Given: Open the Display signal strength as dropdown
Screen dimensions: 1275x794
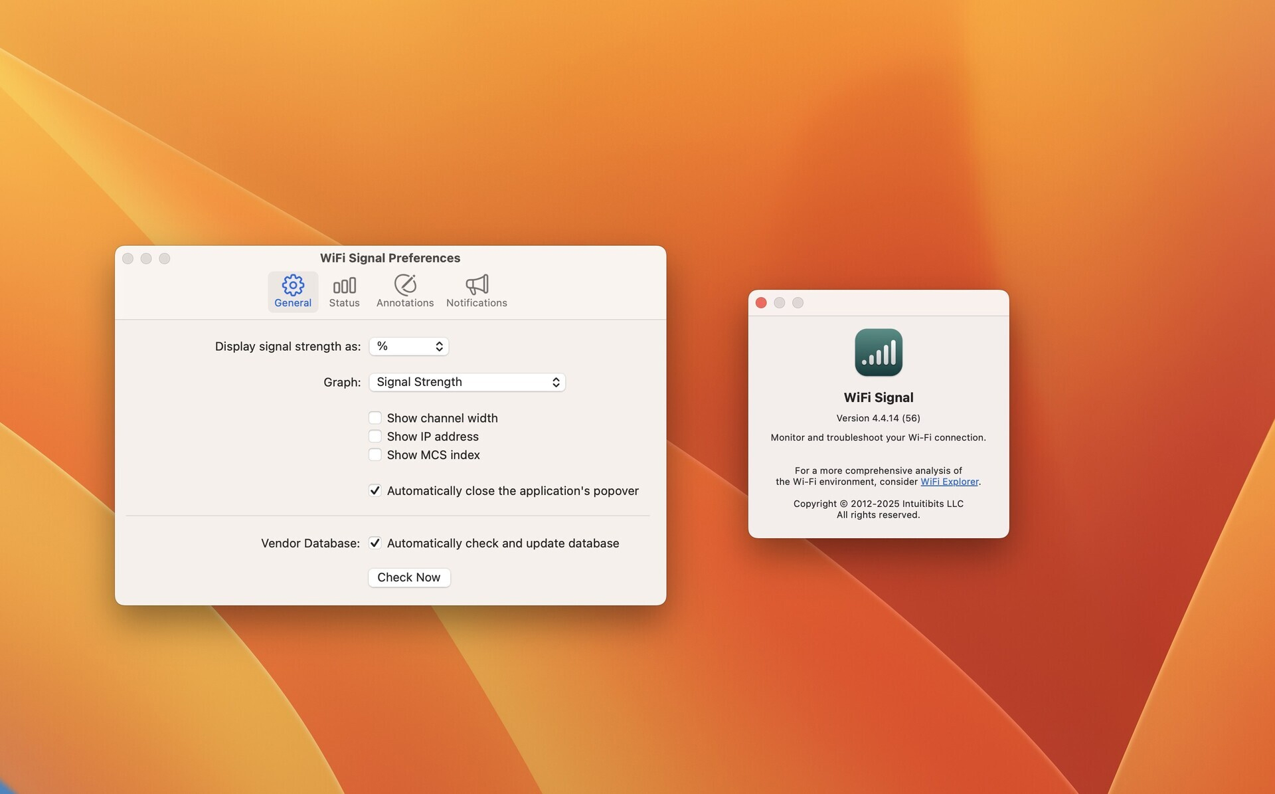Looking at the screenshot, I should coord(409,346).
